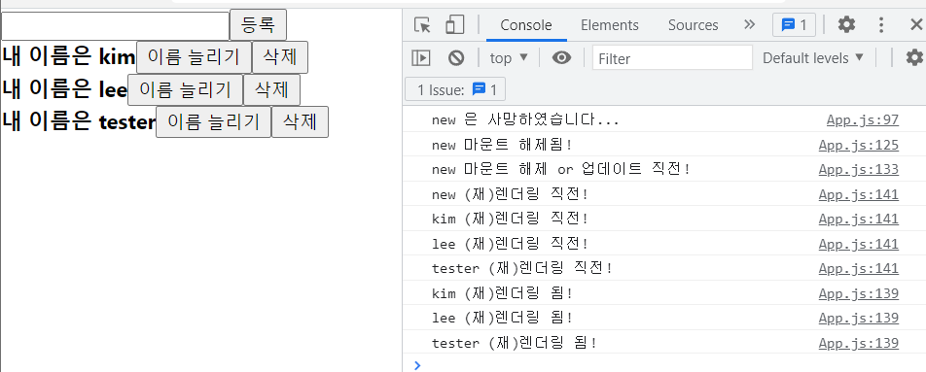The image size is (926, 372).
Task: Focus the name text input on page
Action: [115, 26]
